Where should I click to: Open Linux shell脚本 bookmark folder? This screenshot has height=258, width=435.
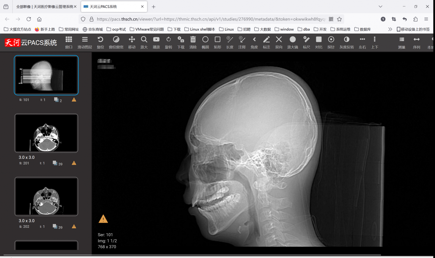(x=200, y=29)
